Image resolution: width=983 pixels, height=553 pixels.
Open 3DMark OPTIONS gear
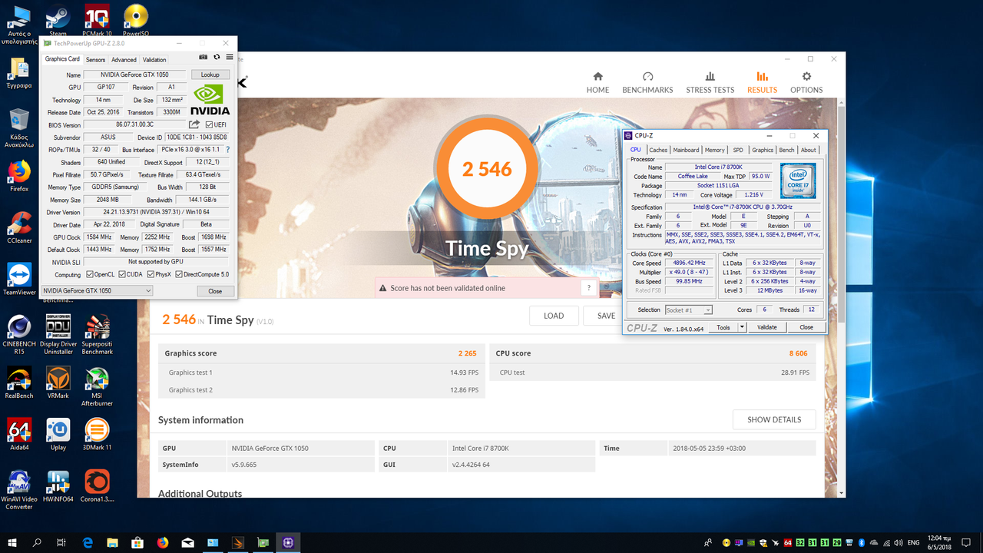tap(806, 83)
